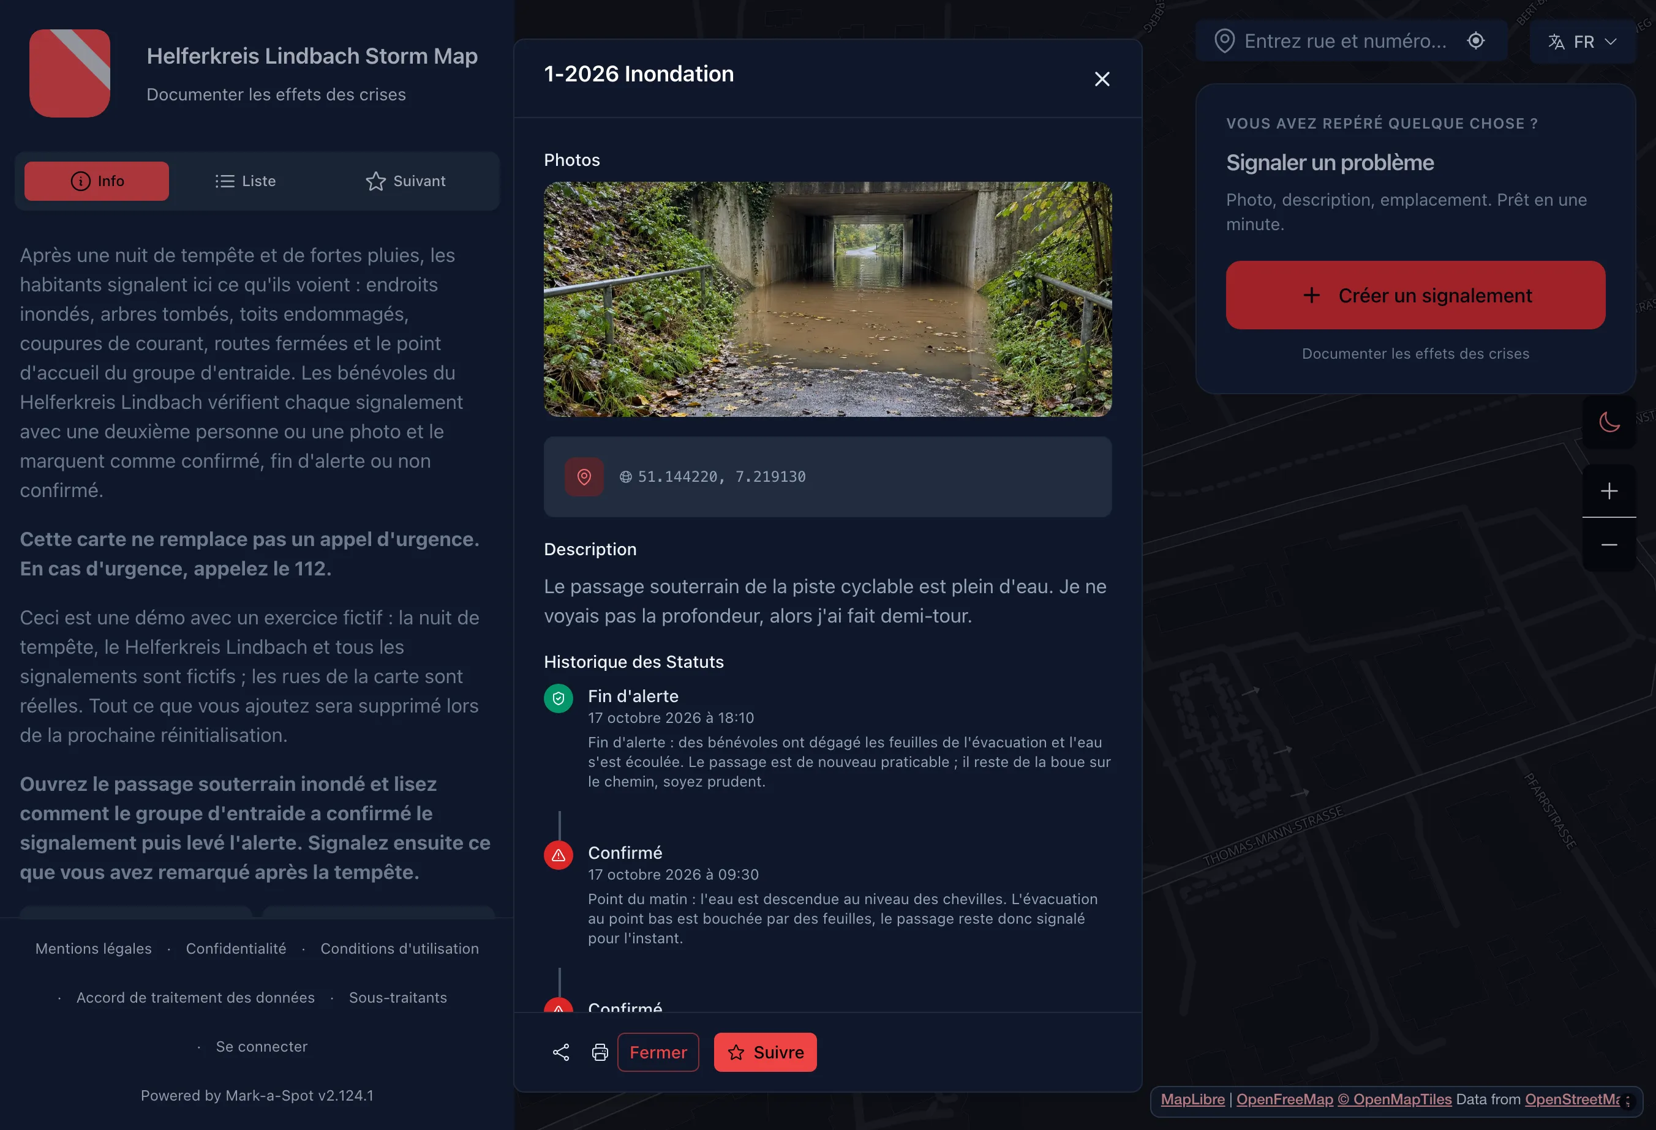1656x1130 pixels.
Task: Click Créer un signalement
Action: point(1415,295)
